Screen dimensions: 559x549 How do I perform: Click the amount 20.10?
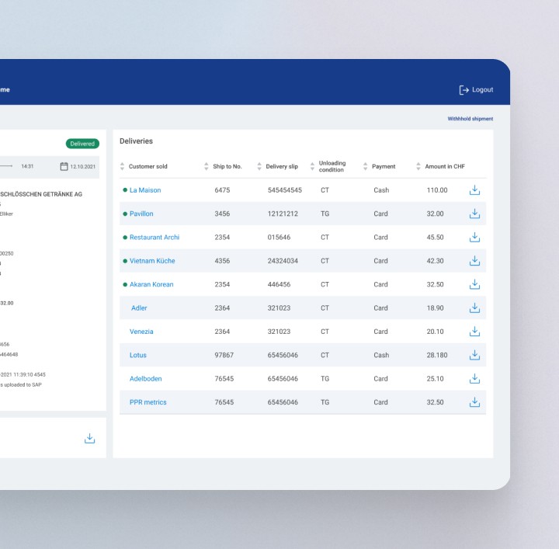pos(436,331)
